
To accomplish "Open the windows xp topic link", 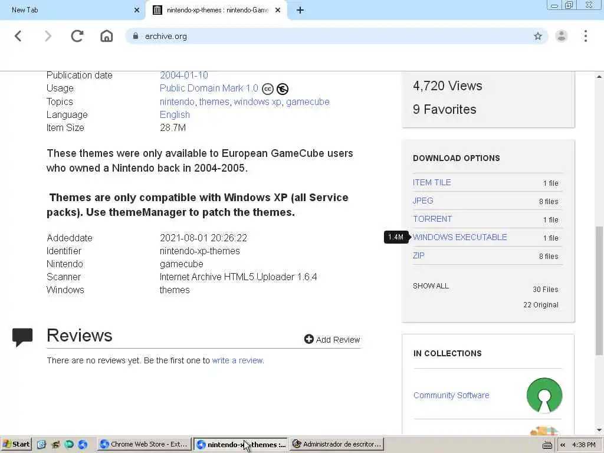I will click(x=257, y=101).
